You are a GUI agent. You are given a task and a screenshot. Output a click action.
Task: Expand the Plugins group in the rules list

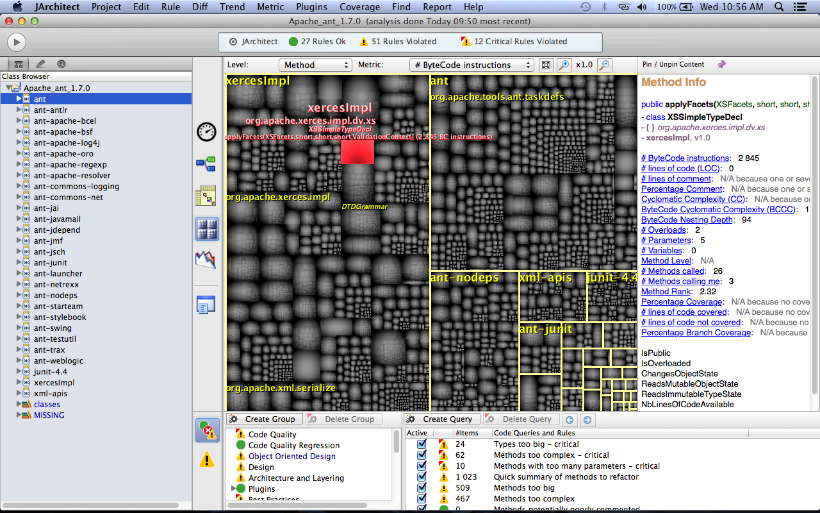pyautogui.click(x=233, y=489)
